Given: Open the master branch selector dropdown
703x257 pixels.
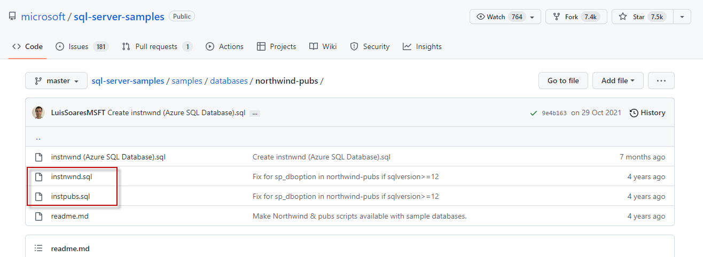Looking at the screenshot, I should [x=57, y=81].
